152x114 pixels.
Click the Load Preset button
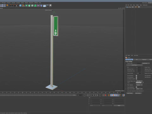(130, 93)
